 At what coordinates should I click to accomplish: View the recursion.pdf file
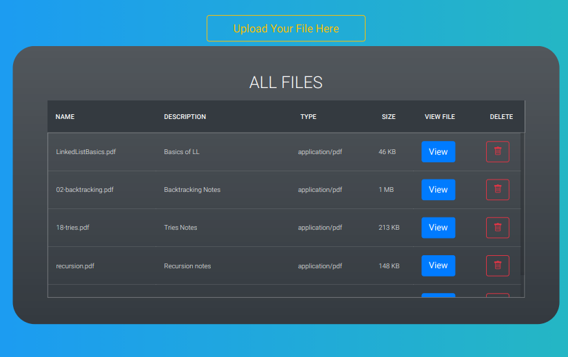[439, 266]
